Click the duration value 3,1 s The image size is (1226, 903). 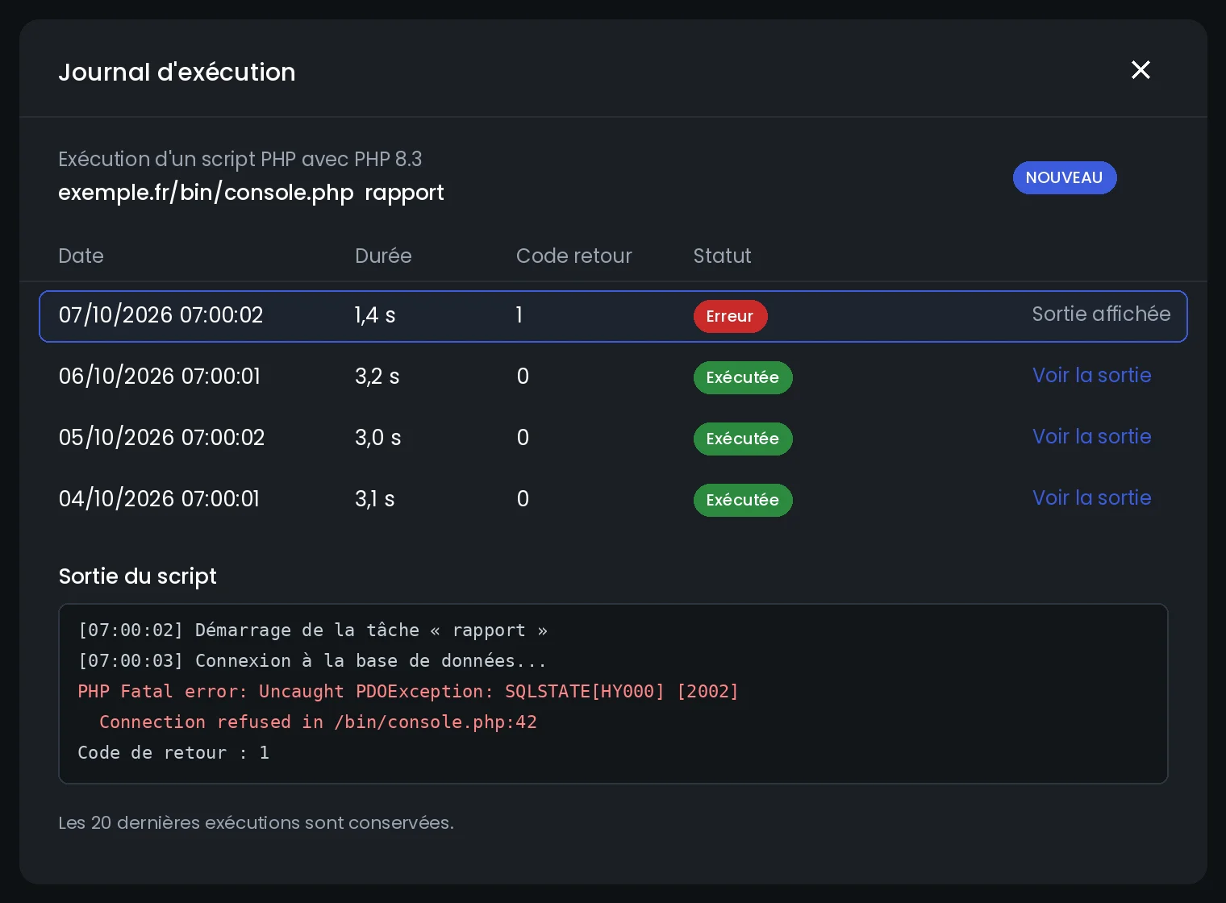tap(375, 499)
